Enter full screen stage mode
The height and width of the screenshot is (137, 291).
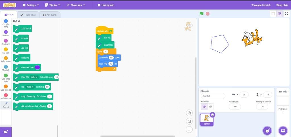pyautogui.click(x=287, y=14)
